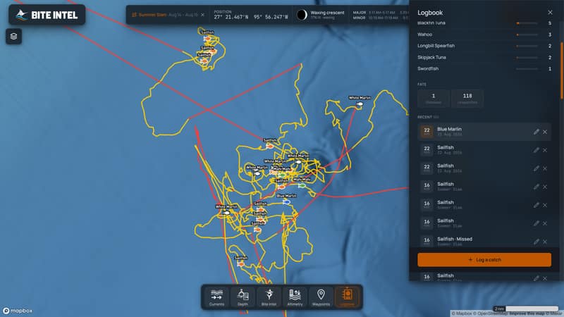Click the Longbill Spearfish count bar
Viewport: 564px width, 317px height.
pyautogui.click(x=527, y=46)
